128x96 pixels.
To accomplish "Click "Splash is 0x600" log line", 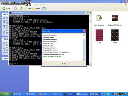I will pos(48,37).
